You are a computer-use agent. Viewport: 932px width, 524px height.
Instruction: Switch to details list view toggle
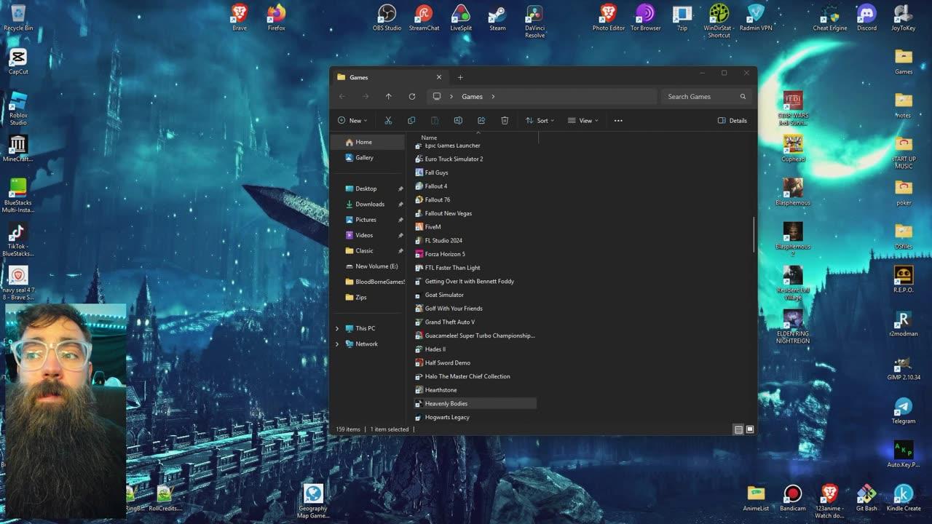[738, 429]
